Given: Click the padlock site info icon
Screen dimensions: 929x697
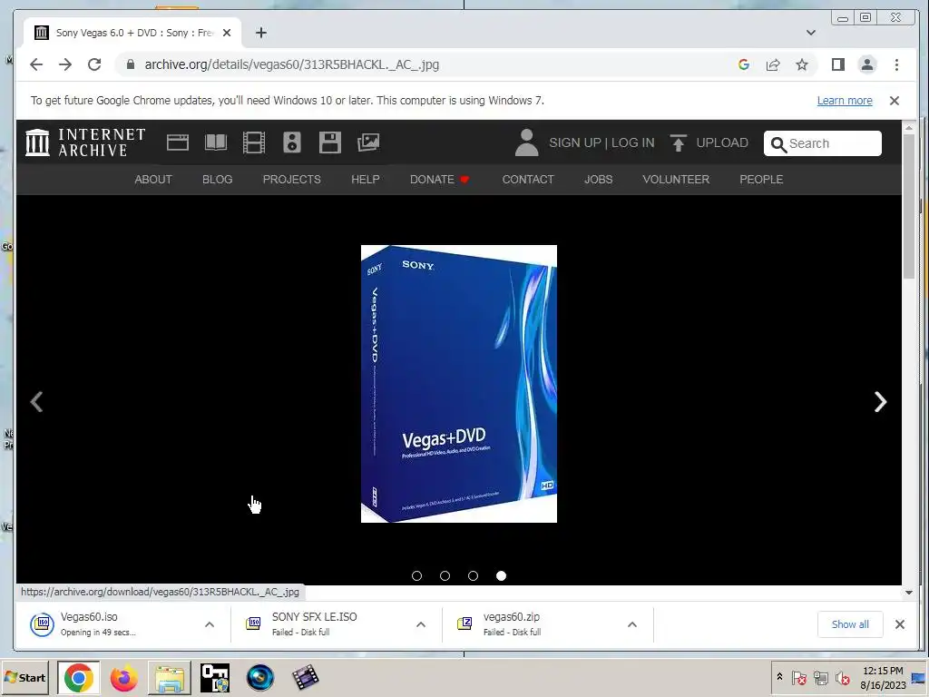Looking at the screenshot, I should 131,64.
